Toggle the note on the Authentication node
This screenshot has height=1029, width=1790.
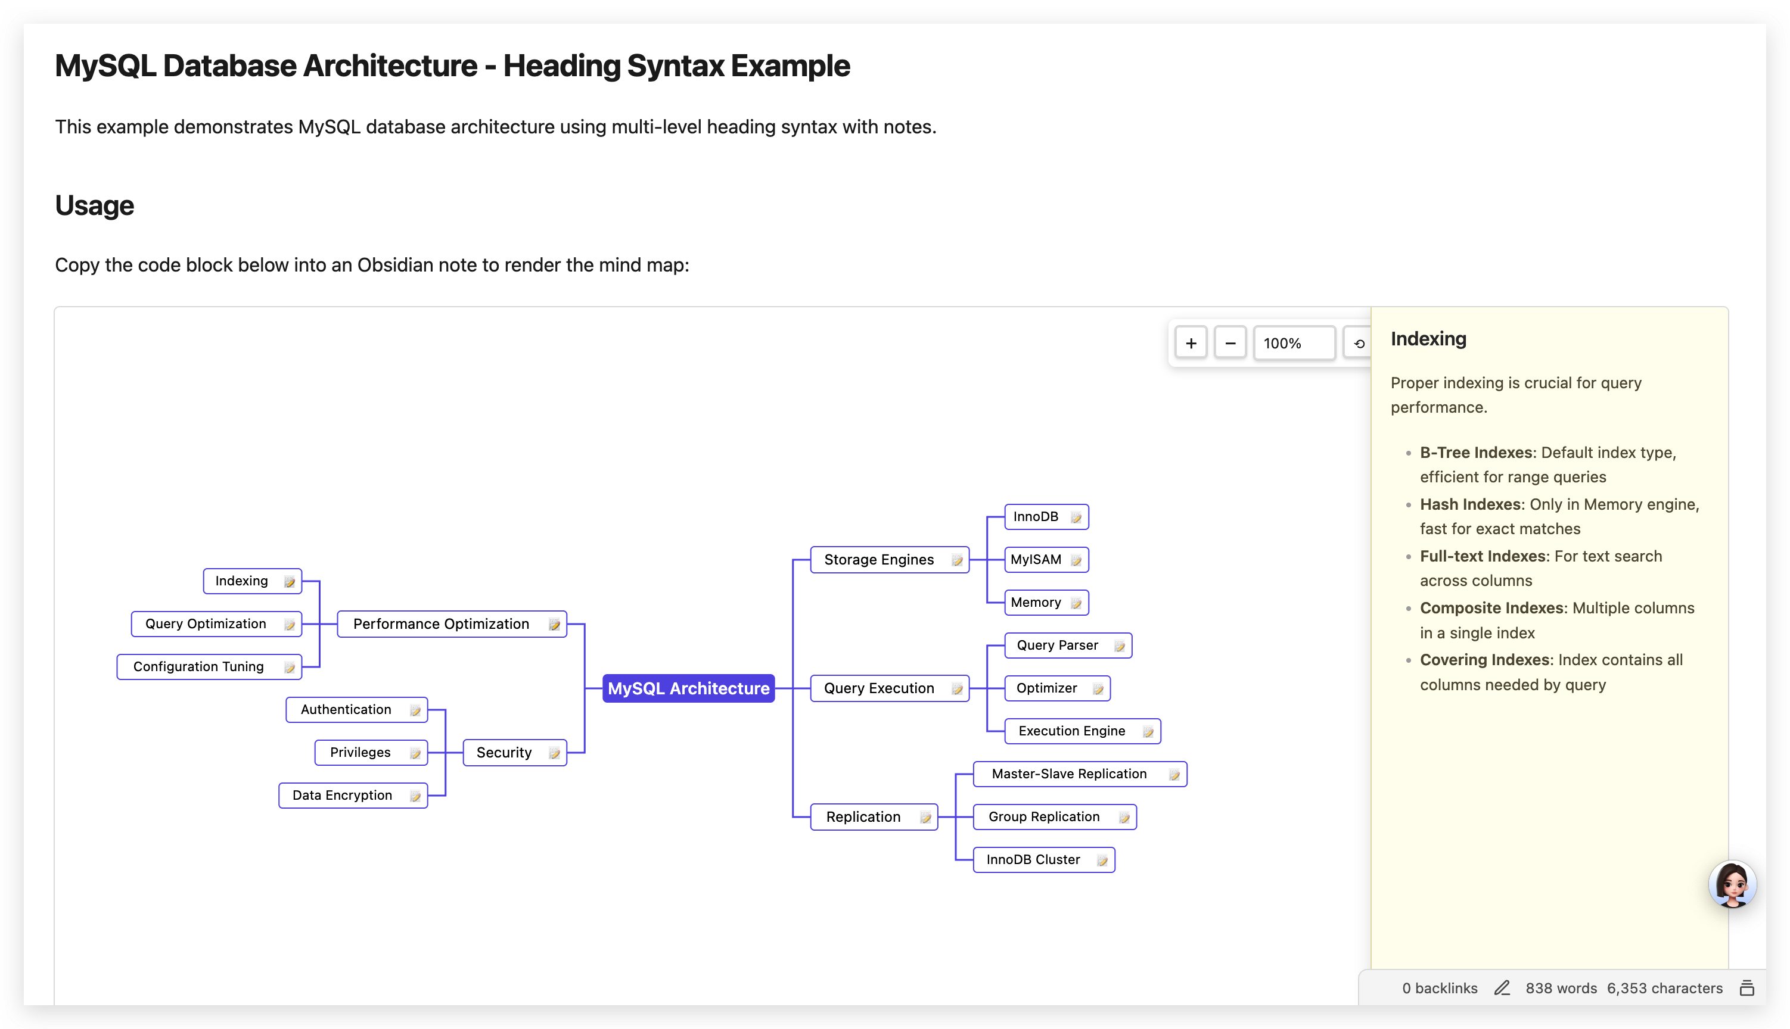[415, 710]
